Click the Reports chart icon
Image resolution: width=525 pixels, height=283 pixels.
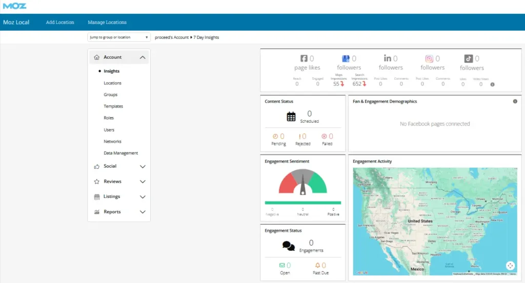97,212
